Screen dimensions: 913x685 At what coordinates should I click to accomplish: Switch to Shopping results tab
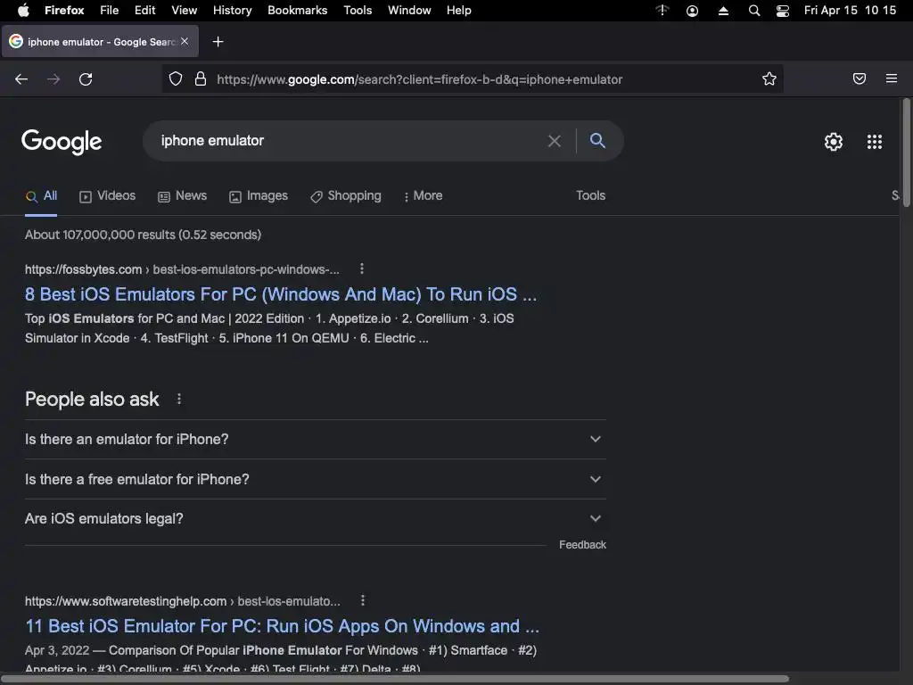345,195
